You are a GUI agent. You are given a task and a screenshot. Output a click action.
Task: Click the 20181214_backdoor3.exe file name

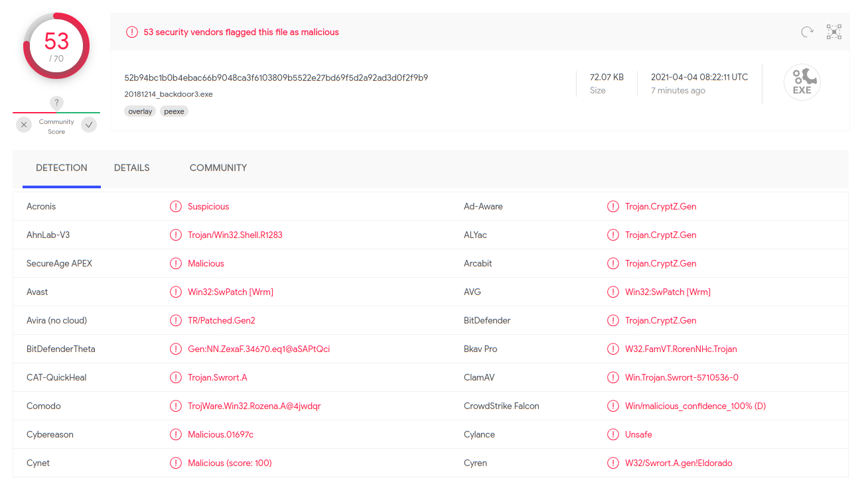point(169,94)
